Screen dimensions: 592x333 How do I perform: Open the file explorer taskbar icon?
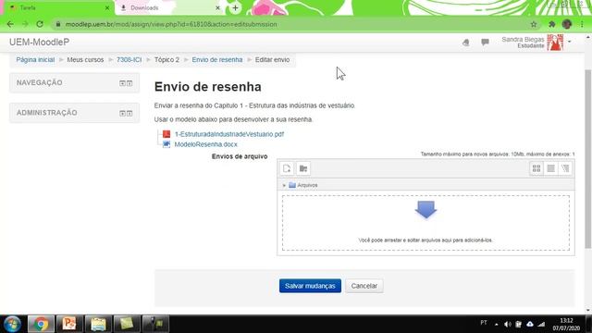(98, 324)
